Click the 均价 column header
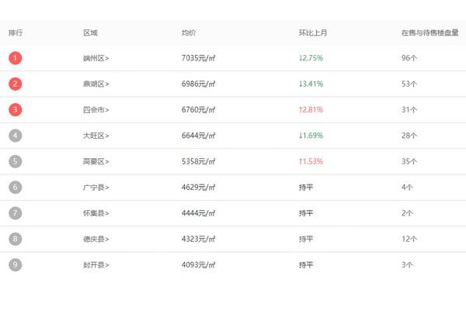 [189, 33]
